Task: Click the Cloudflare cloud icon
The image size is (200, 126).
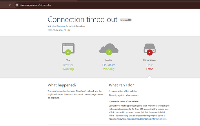Action: pos(109,49)
